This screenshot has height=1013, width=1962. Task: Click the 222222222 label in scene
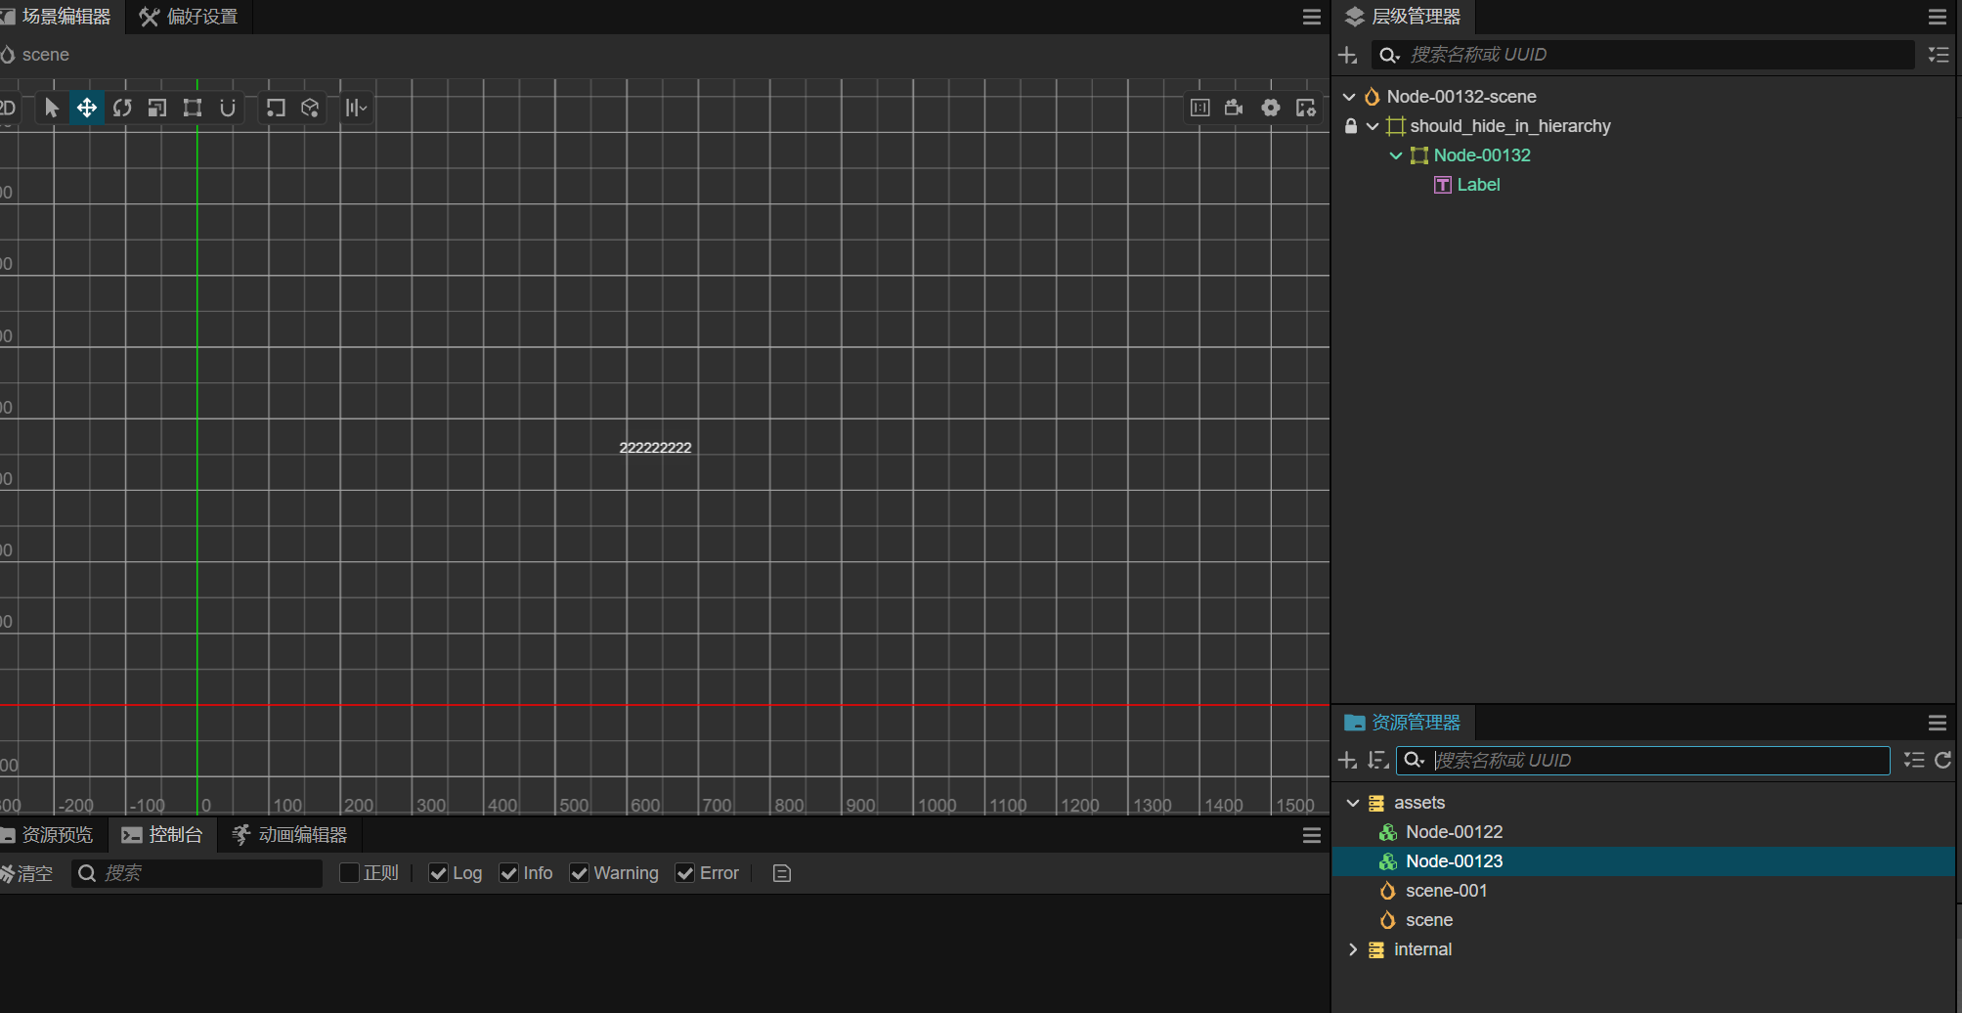click(x=655, y=448)
